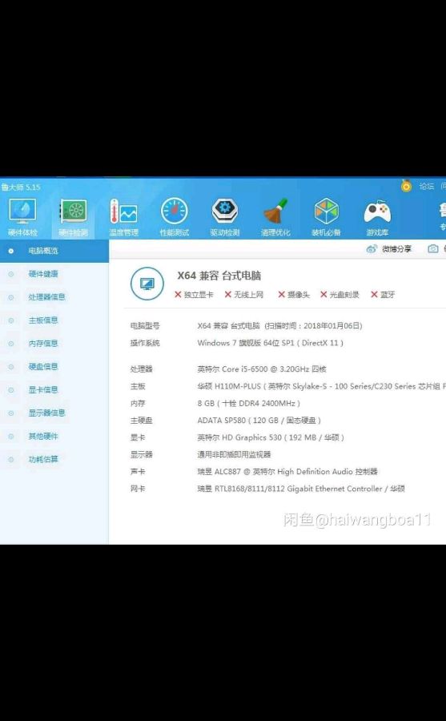446x721 pixels.
Task: Click the 操作系统 label
Action: (x=145, y=343)
